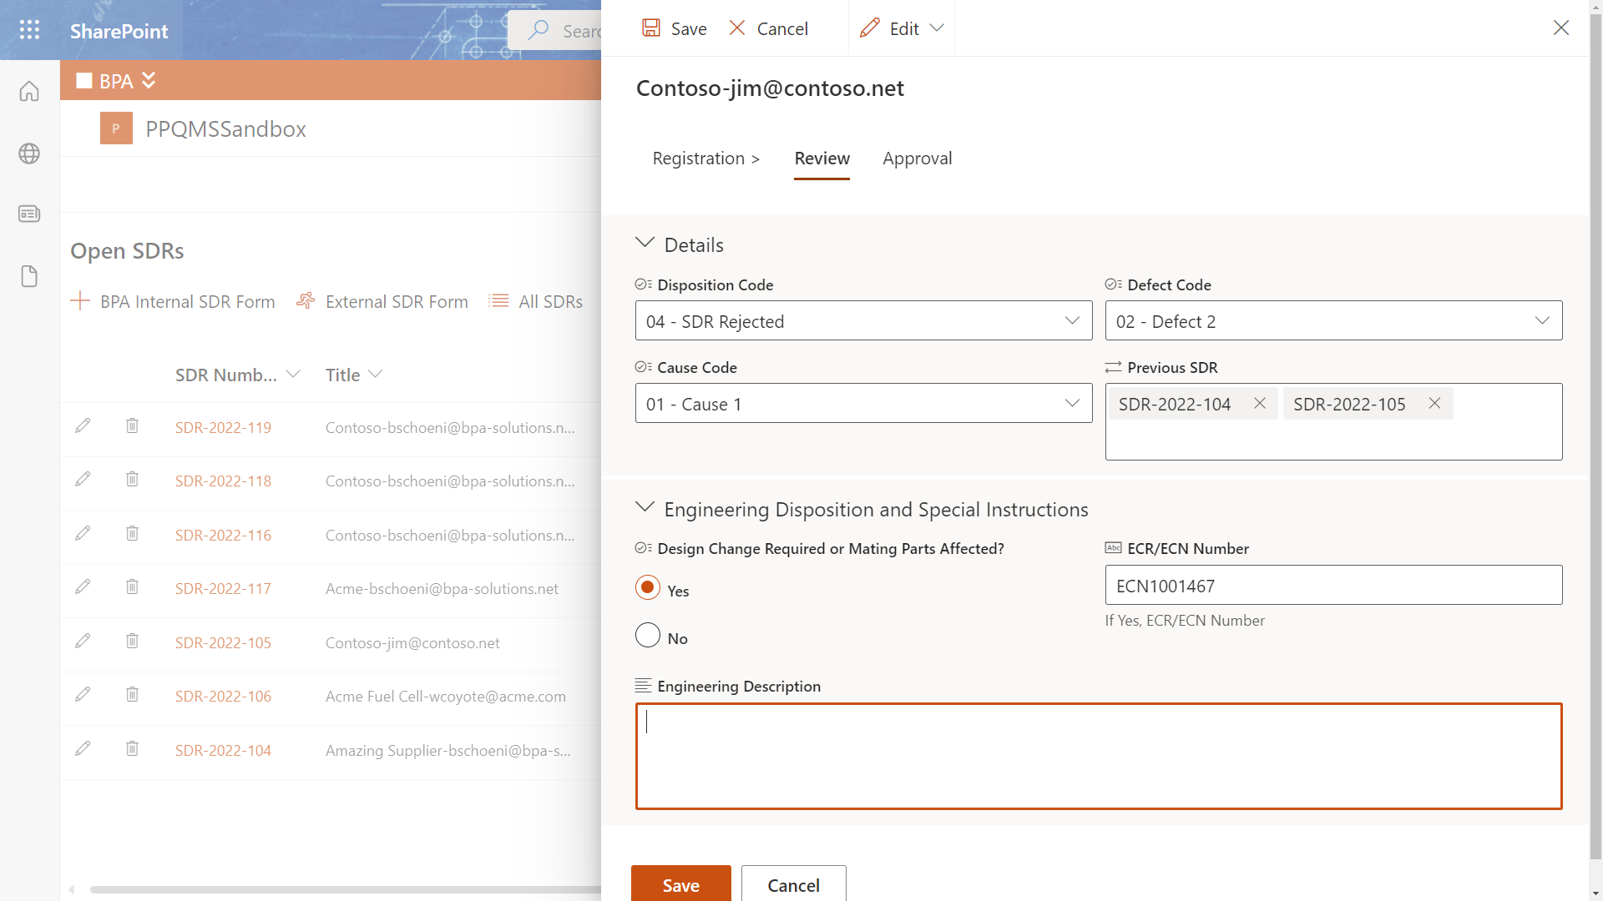Switch to the Registration tab

click(706, 159)
